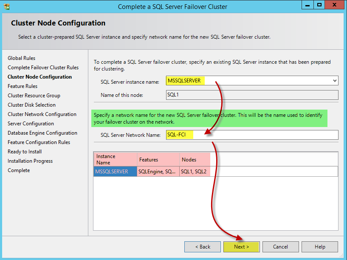
Task: Select Cluster Resource Group step
Action: click(x=34, y=96)
